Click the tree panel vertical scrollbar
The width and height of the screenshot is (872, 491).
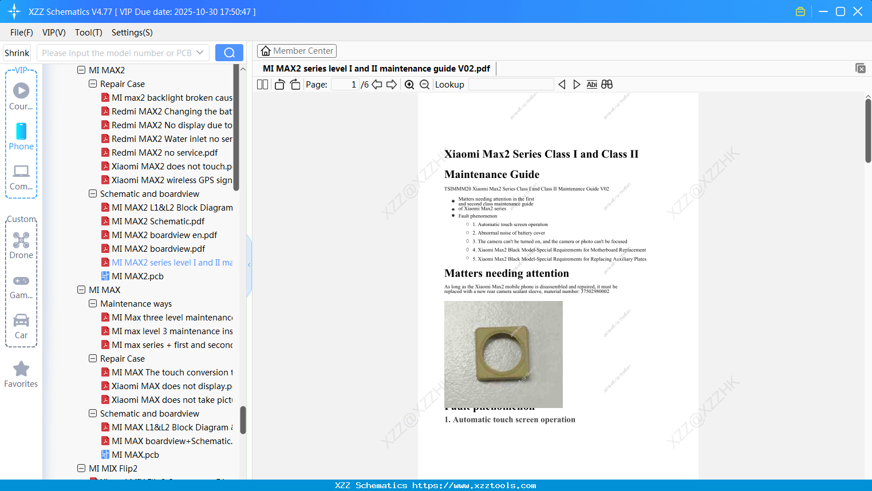tap(236, 127)
